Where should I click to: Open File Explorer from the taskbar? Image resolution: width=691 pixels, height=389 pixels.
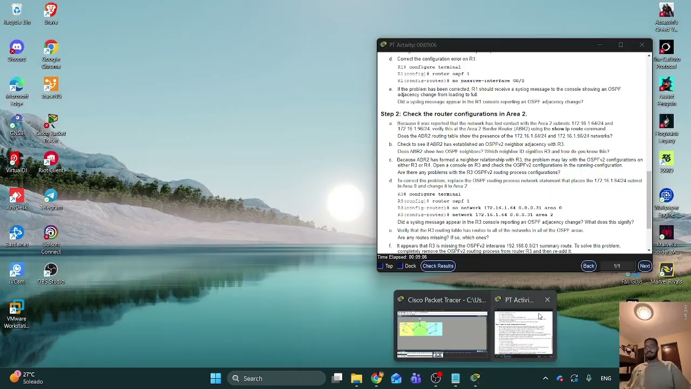(356, 378)
